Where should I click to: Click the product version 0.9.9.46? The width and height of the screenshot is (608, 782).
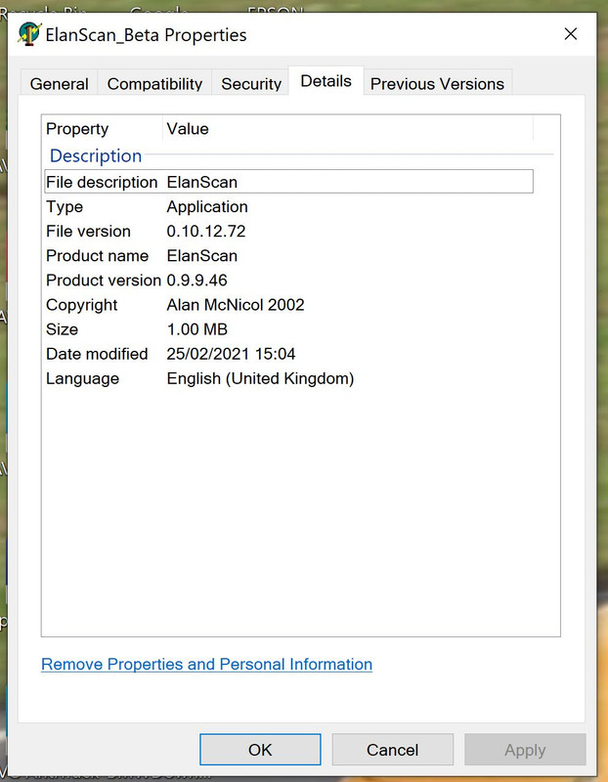point(197,280)
